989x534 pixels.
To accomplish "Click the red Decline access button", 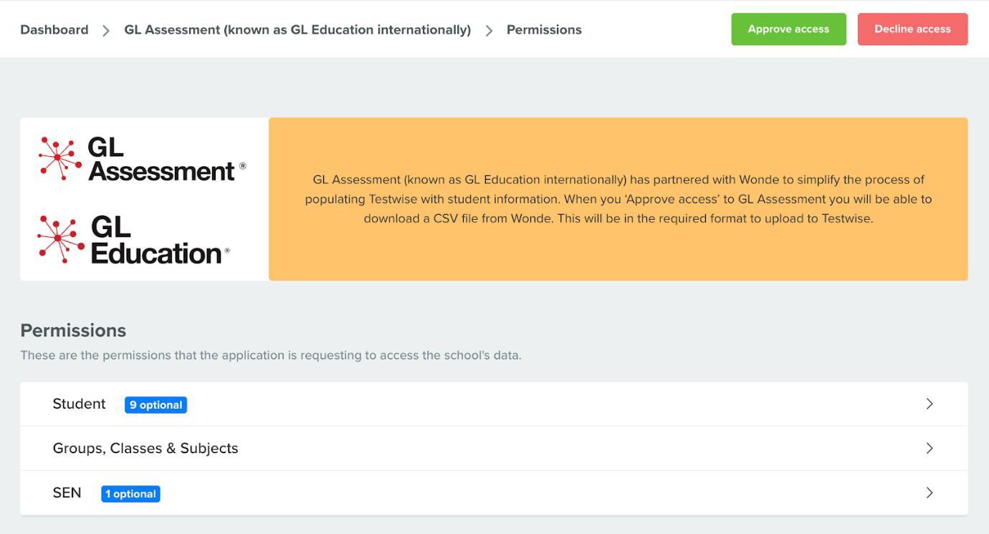I will click(x=912, y=29).
